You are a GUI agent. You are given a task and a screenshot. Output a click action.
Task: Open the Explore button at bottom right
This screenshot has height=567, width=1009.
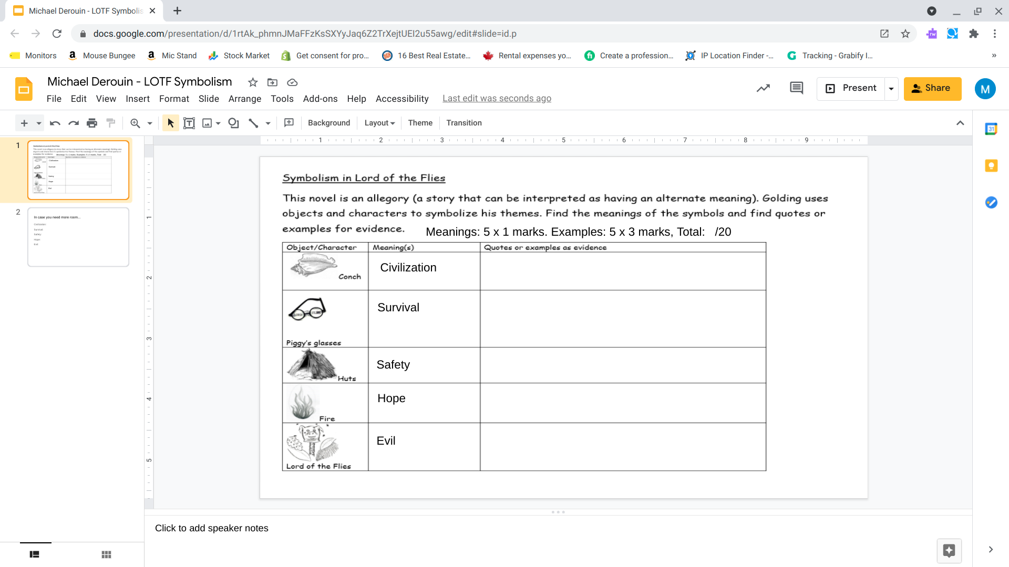point(949,550)
